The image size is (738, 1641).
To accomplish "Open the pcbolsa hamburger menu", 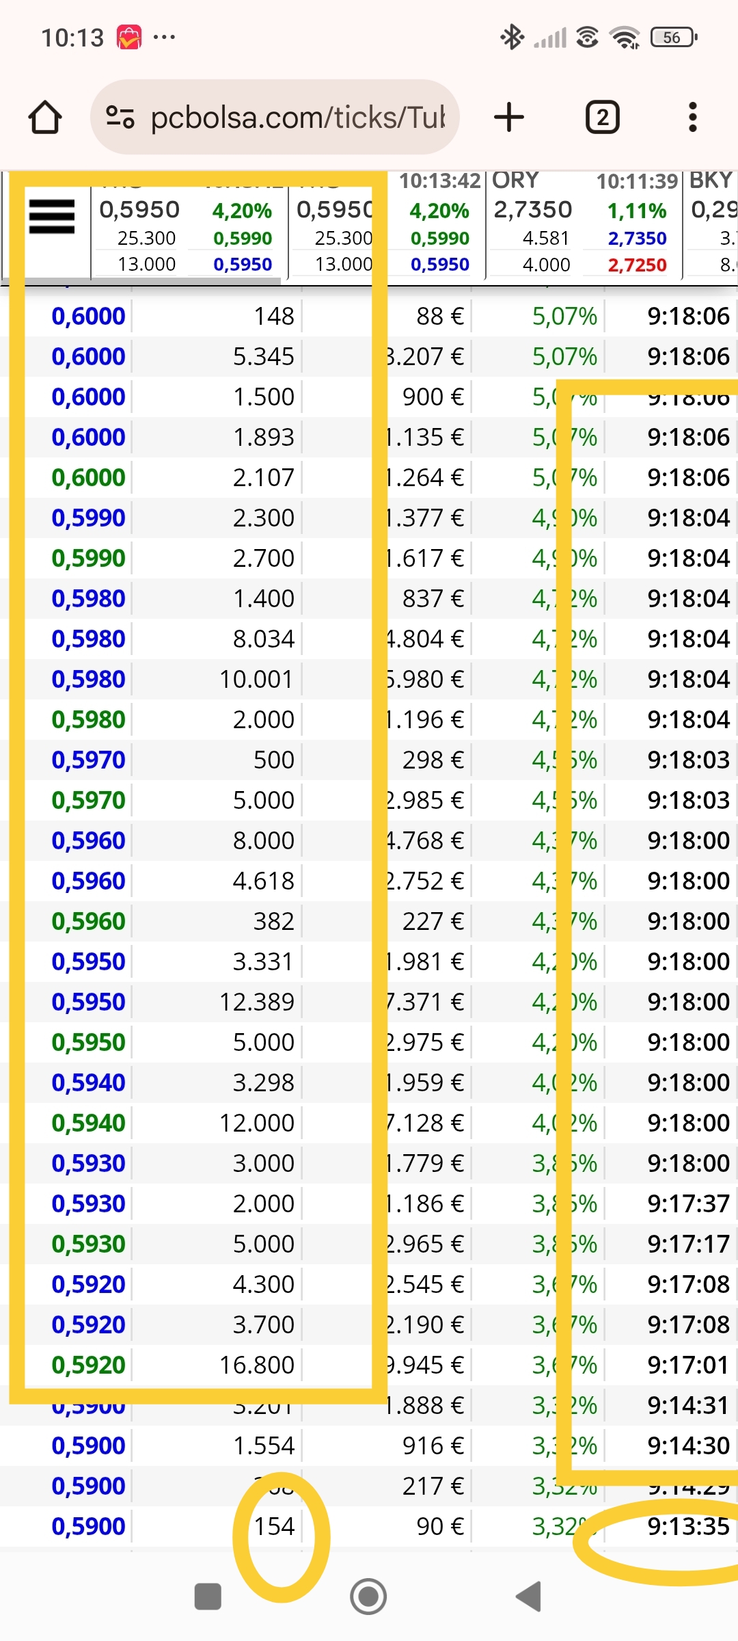I will click(x=52, y=217).
